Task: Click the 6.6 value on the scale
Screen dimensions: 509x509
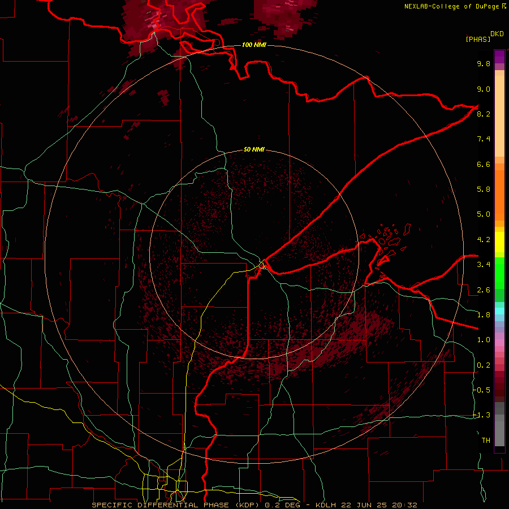Action: click(x=484, y=164)
